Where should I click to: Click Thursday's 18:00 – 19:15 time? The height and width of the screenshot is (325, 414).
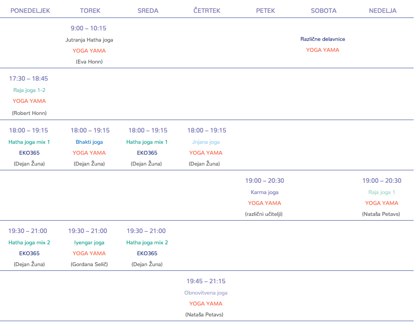pos(207,131)
